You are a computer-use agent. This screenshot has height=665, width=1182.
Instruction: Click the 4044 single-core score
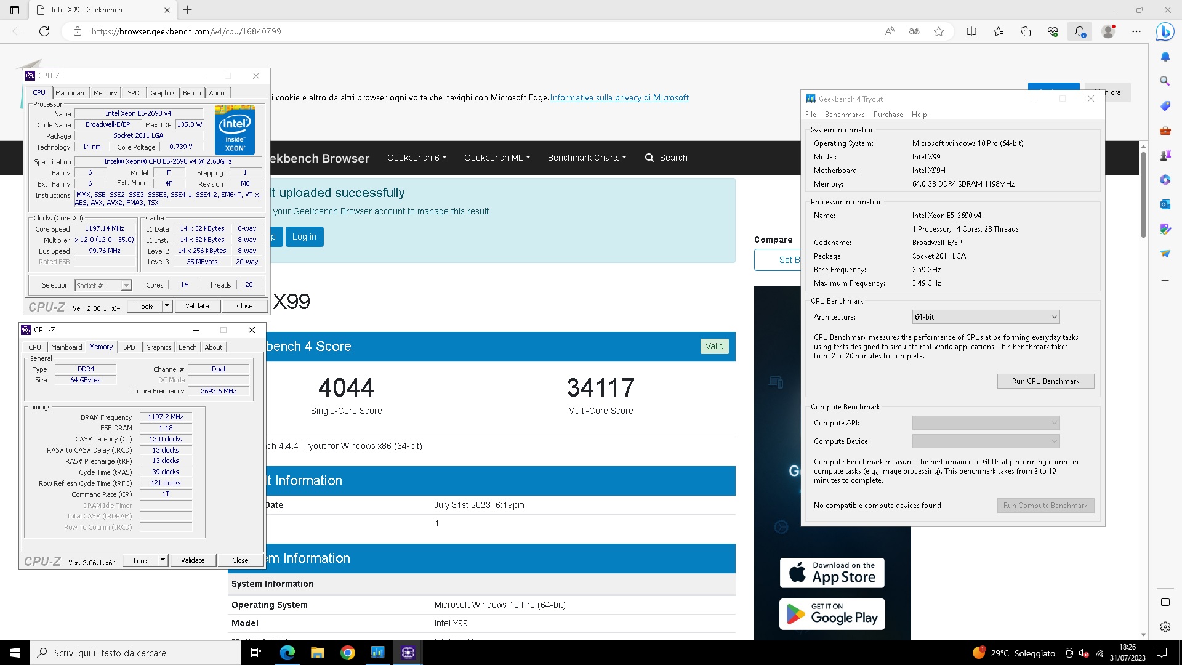pyautogui.click(x=346, y=388)
